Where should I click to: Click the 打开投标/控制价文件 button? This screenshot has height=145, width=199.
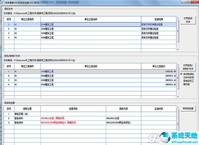[188, 67]
